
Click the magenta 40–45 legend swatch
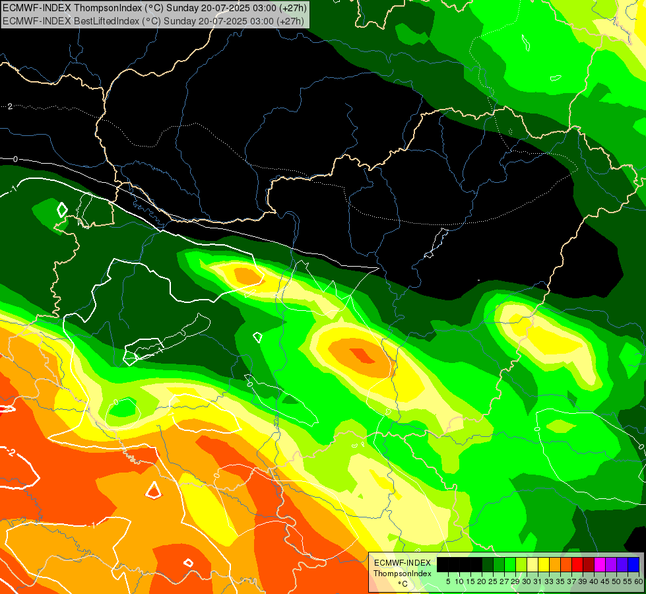pyautogui.click(x=600, y=564)
